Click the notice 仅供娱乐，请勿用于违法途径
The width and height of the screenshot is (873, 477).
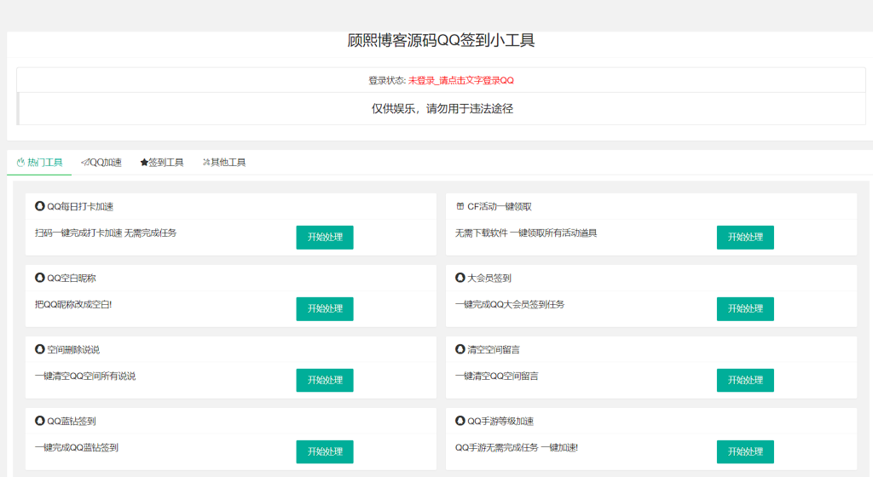coord(442,109)
